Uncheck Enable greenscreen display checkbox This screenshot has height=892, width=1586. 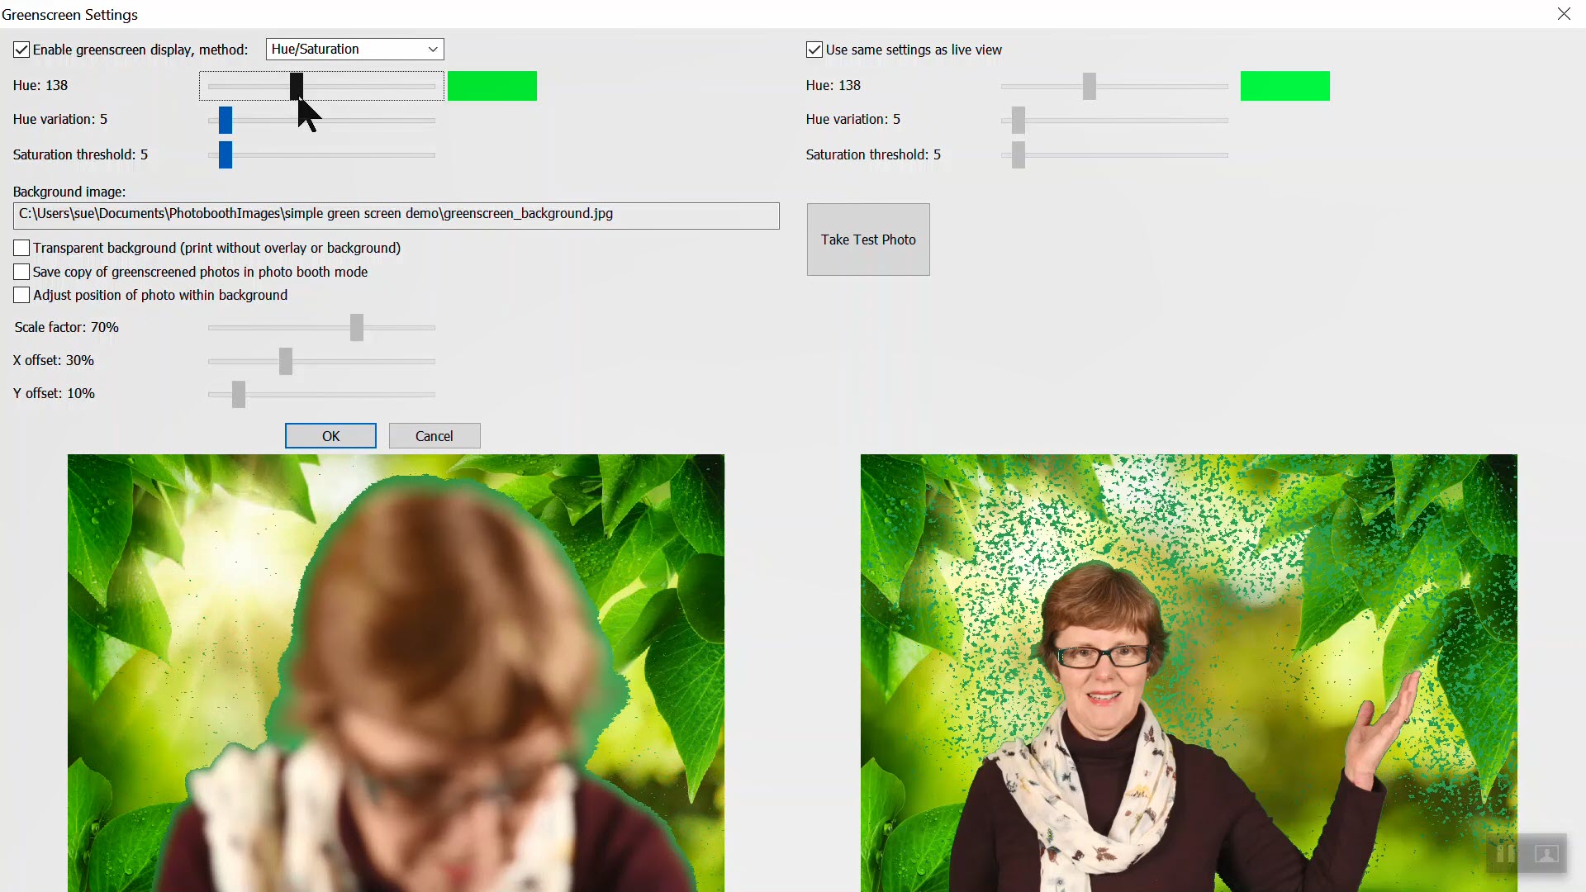(x=21, y=50)
